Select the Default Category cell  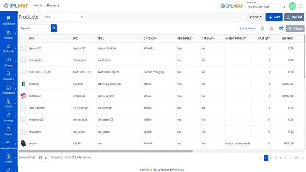(154, 72)
